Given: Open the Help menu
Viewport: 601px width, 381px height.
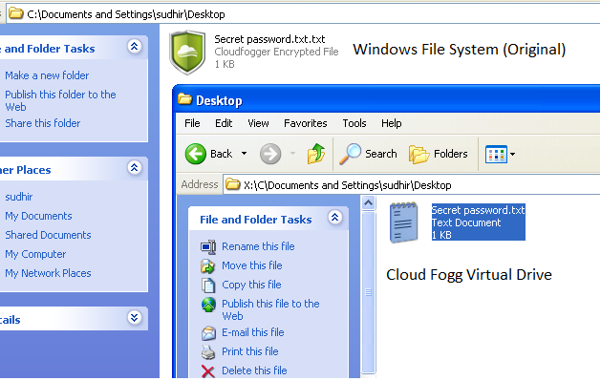Looking at the screenshot, I should click(x=392, y=123).
